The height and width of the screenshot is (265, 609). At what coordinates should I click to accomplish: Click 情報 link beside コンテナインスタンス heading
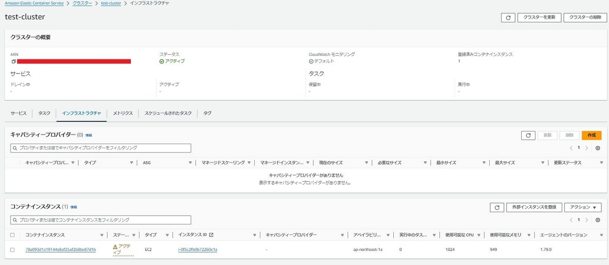click(x=74, y=208)
